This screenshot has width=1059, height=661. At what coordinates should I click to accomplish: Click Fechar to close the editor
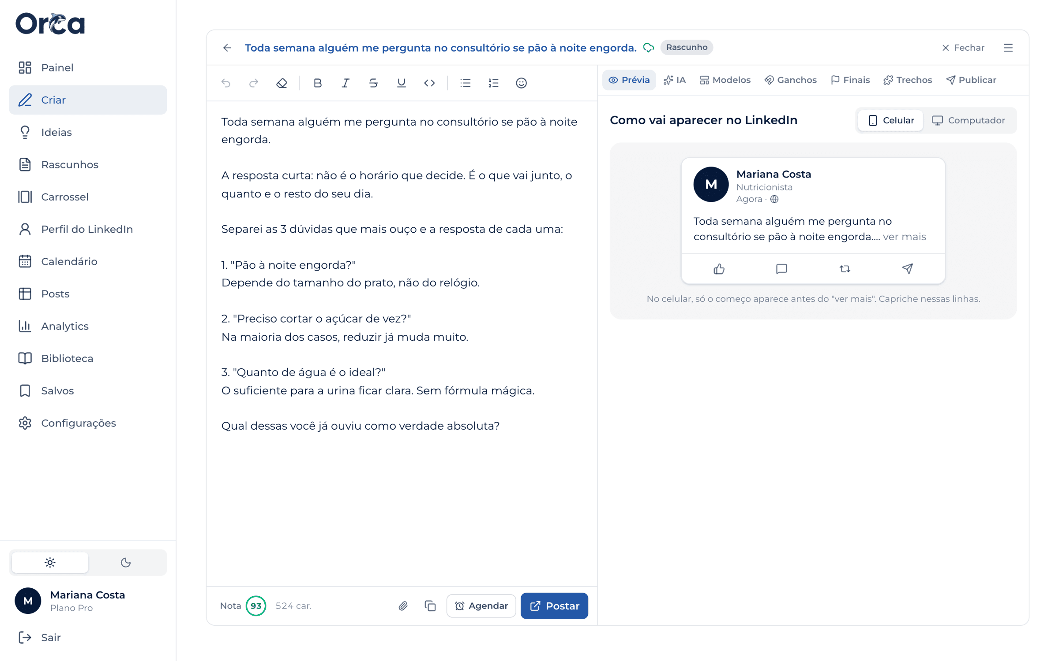click(x=963, y=48)
